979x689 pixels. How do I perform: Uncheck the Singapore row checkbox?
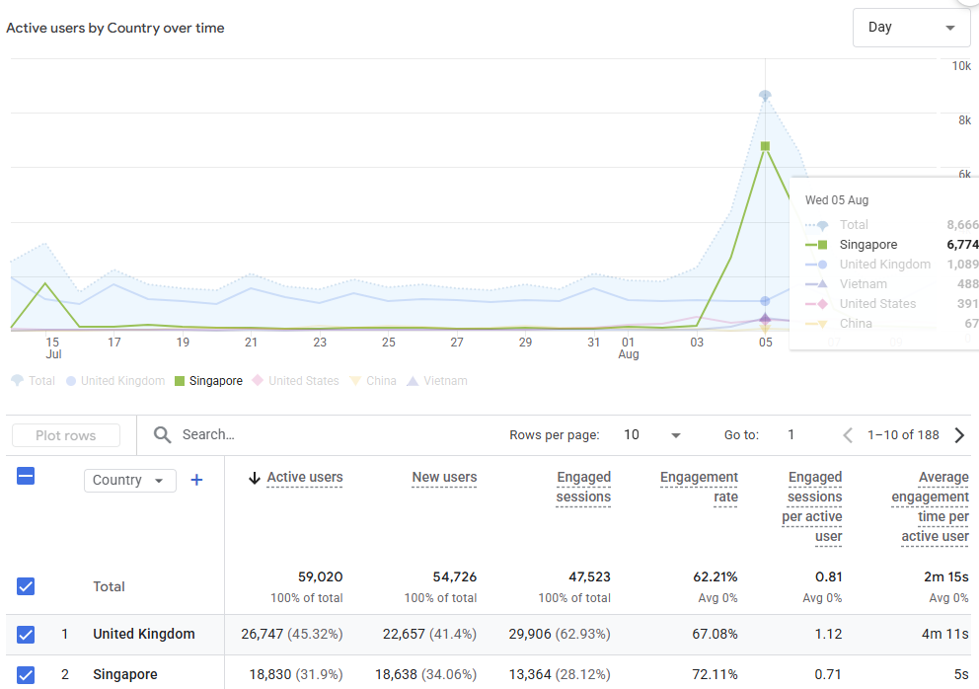26,675
